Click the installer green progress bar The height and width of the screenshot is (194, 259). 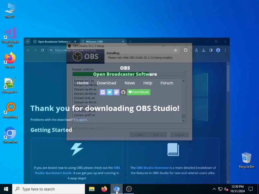point(129,74)
